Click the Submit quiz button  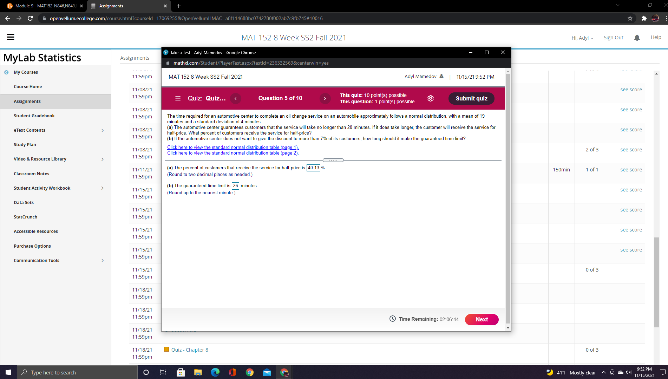point(471,98)
